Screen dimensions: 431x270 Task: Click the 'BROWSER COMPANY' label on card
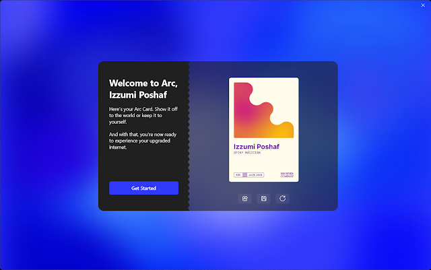tap(287, 175)
